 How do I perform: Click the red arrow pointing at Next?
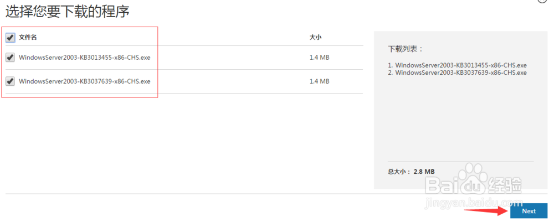tap(486, 211)
